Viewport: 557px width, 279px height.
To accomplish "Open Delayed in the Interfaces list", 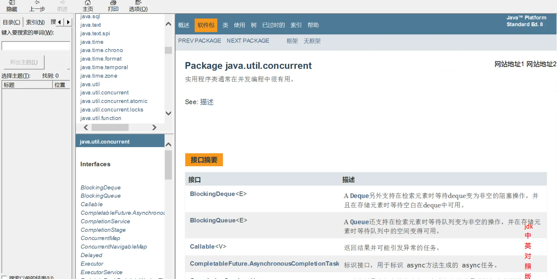I will tap(91, 255).
